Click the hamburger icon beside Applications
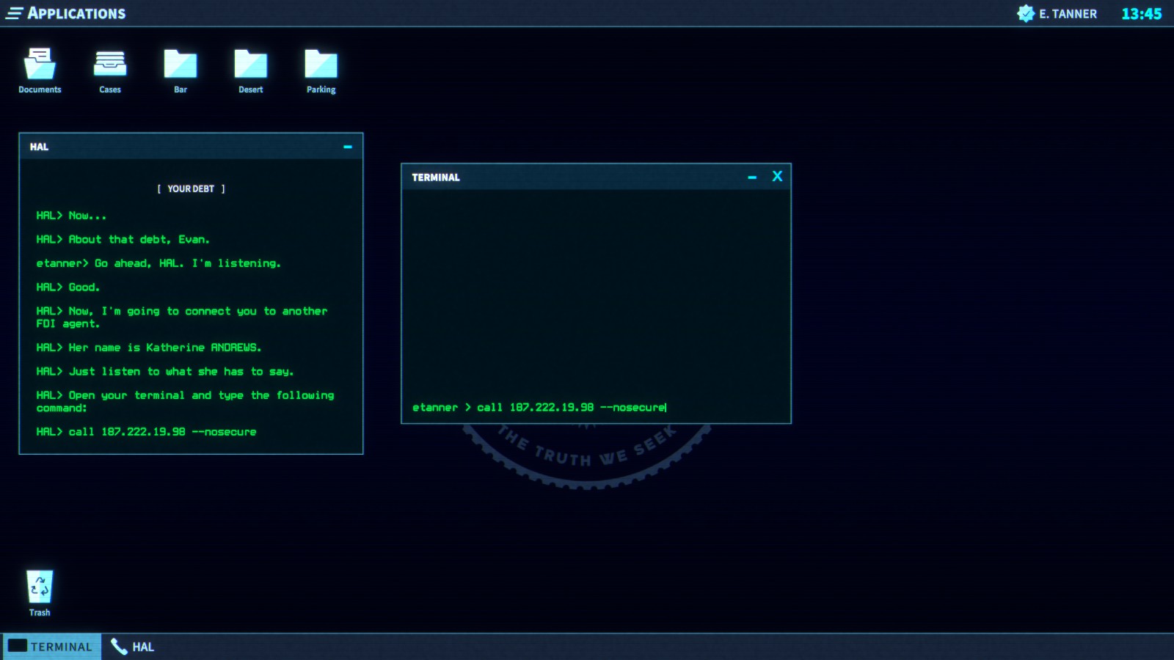 (15, 12)
